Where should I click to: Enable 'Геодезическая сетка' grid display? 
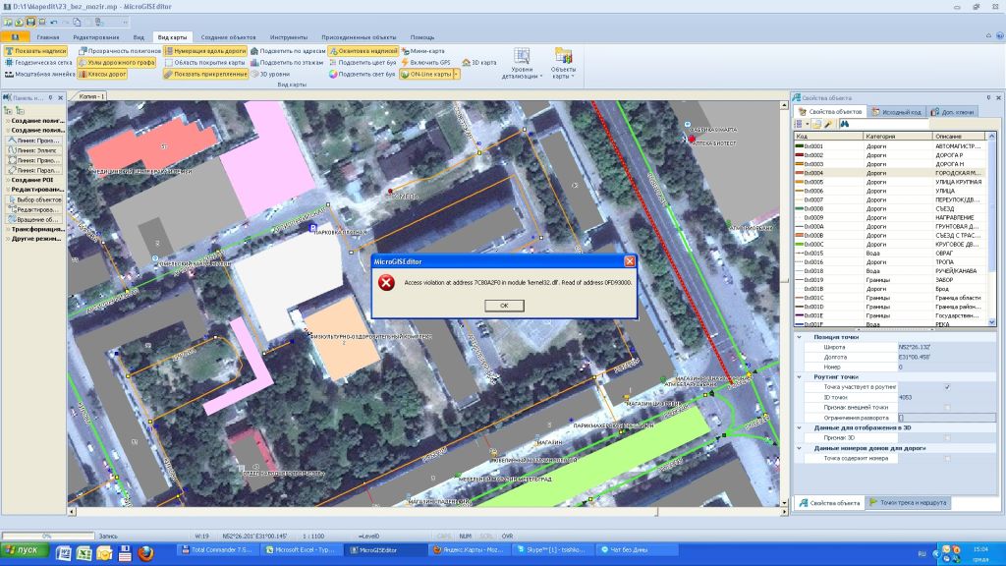coord(39,62)
